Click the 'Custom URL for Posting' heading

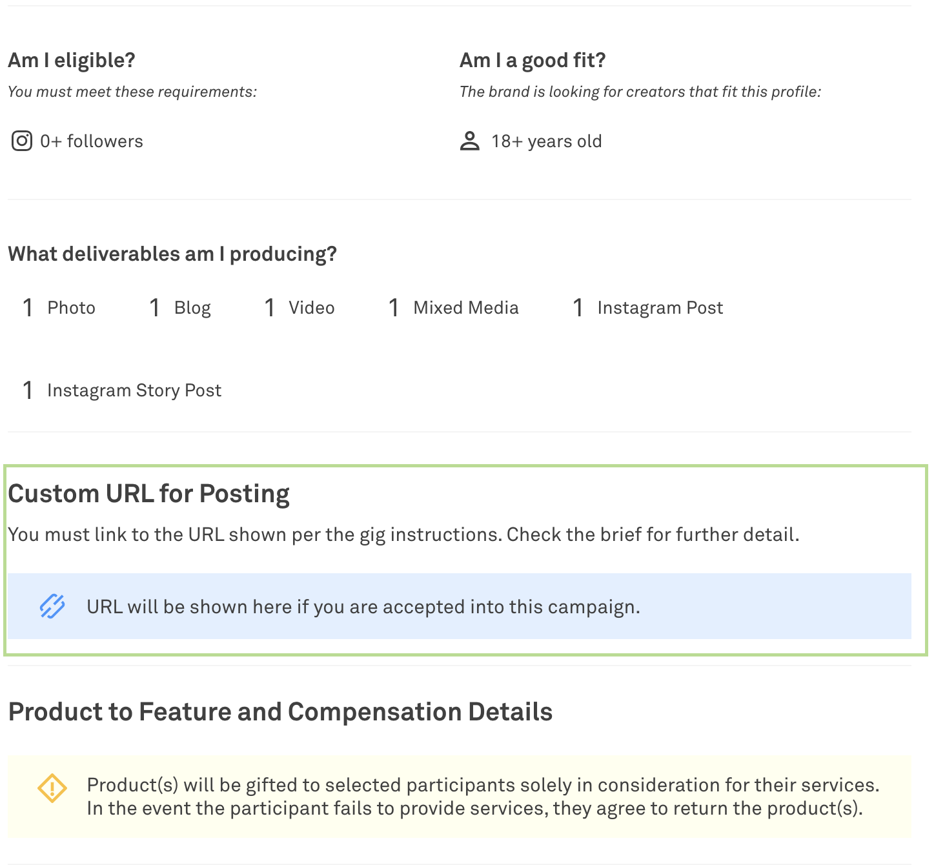pos(148,493)
